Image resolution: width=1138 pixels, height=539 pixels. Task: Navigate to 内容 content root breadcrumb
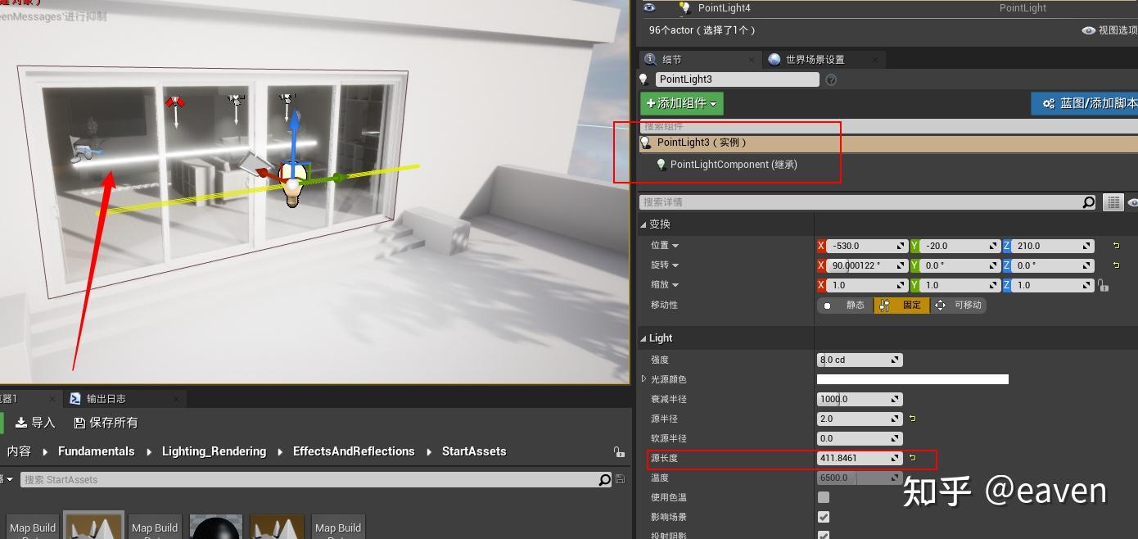pos(19,451)
